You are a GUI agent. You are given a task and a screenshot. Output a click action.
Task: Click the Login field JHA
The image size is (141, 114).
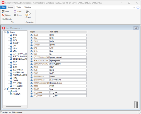point(42,51)
